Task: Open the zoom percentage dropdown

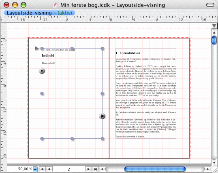Action: click(35, 169)
